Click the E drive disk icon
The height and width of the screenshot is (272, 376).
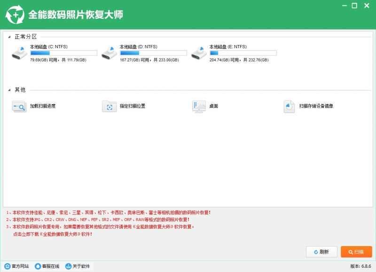tap(199, 53)
